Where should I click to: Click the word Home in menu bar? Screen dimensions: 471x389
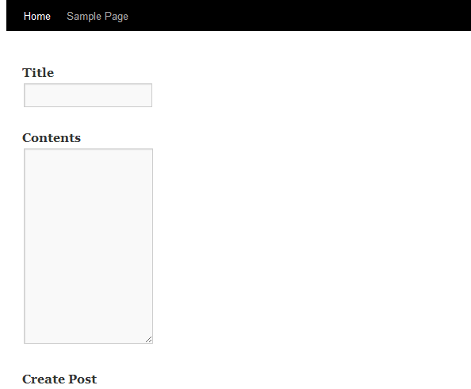coord(37,16)
